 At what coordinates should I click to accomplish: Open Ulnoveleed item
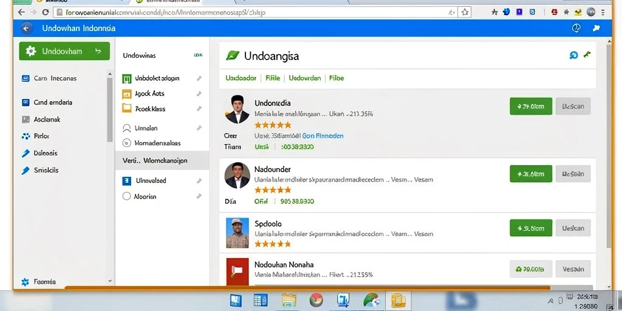[x=145, y=181]
